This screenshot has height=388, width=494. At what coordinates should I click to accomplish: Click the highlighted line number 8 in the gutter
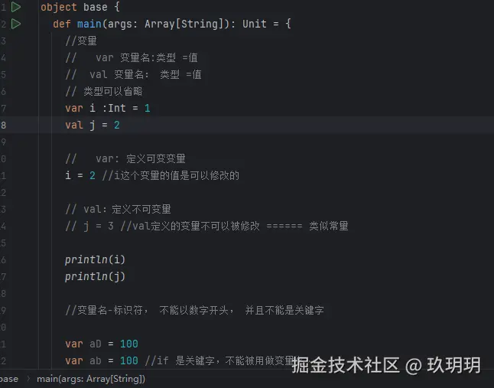coord(4,125)
